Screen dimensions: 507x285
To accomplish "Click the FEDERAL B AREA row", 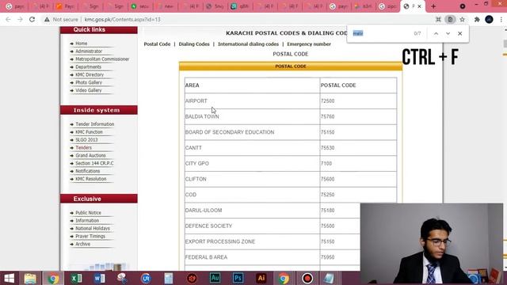I will tap(273, 257).
